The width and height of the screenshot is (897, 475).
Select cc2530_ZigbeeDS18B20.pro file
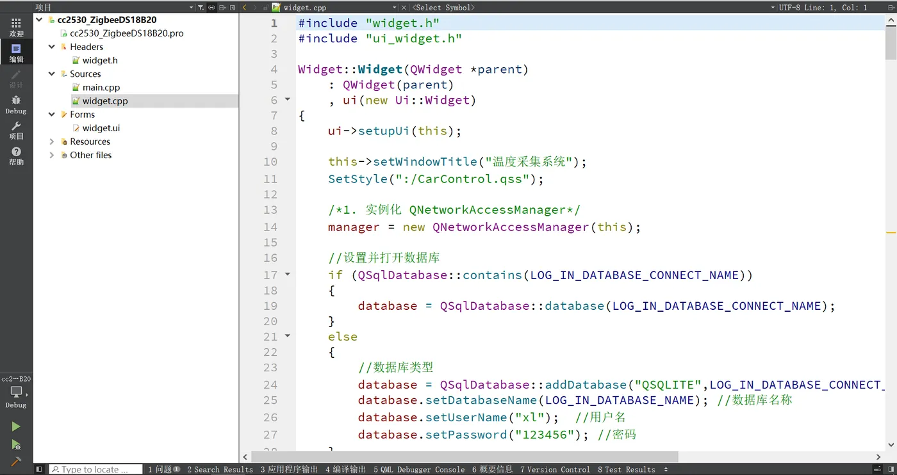126,33
